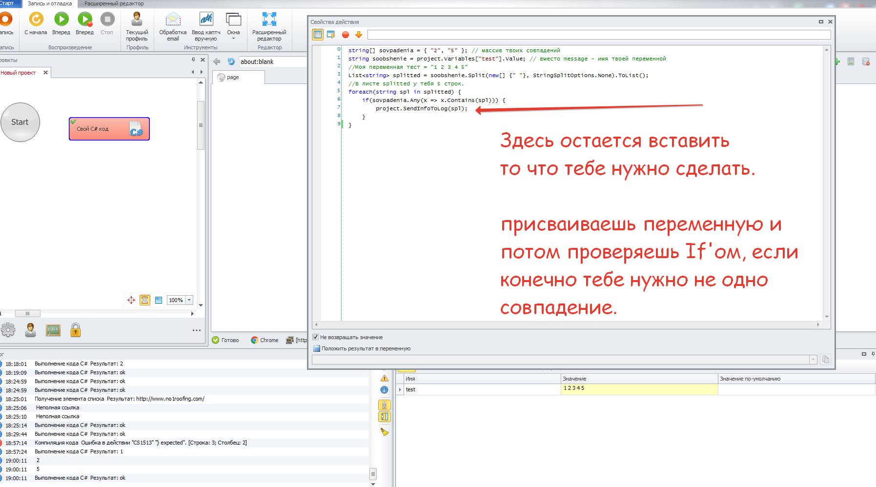Click the 1 2 3 4 5 value cell

click(x=639, y=389)
